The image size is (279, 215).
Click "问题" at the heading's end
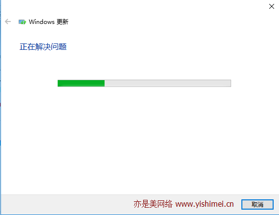pos(59,47)
